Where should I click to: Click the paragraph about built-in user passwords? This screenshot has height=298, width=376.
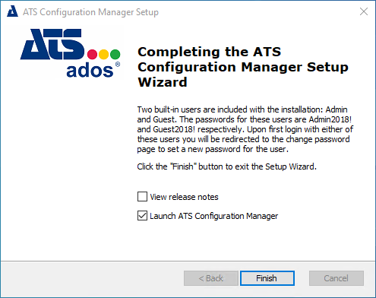tap(245, 129)
